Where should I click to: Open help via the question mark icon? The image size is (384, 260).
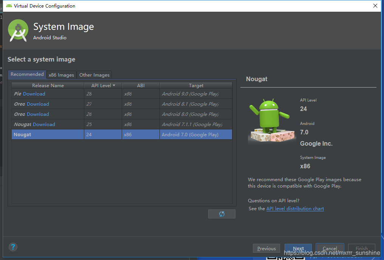(13, 247)
